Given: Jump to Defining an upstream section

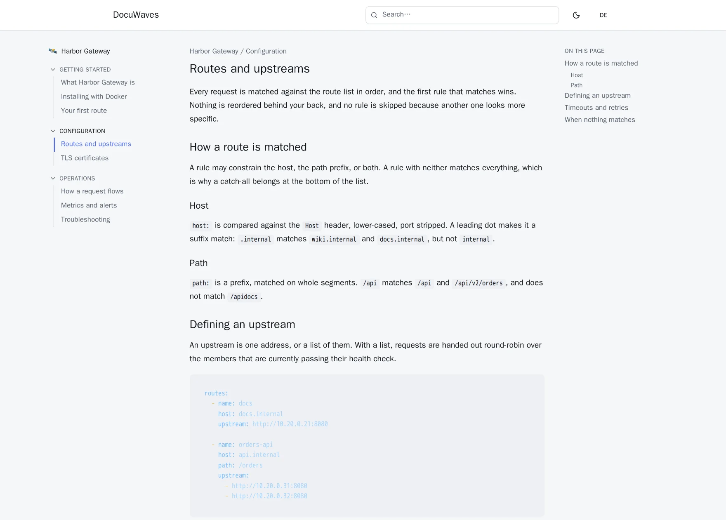Looking at the screenshot, I should click(x=597, y=96).
